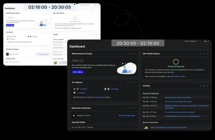Collapse the At a Glance panel in dark dashboard

[x=135, y=82]
